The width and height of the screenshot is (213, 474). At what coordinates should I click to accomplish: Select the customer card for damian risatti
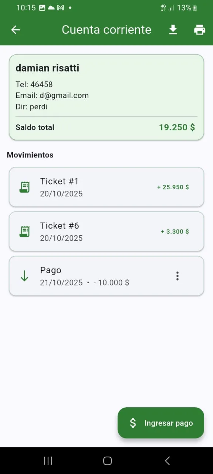coord(106,97)
